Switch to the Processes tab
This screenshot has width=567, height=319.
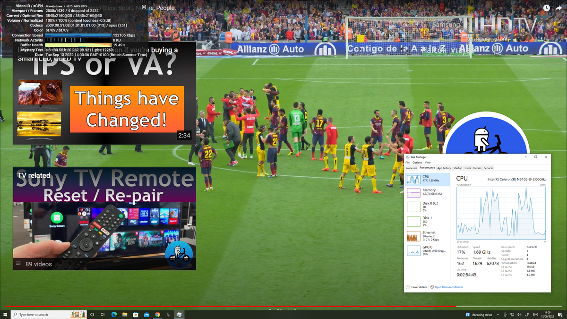pos(412,168)
